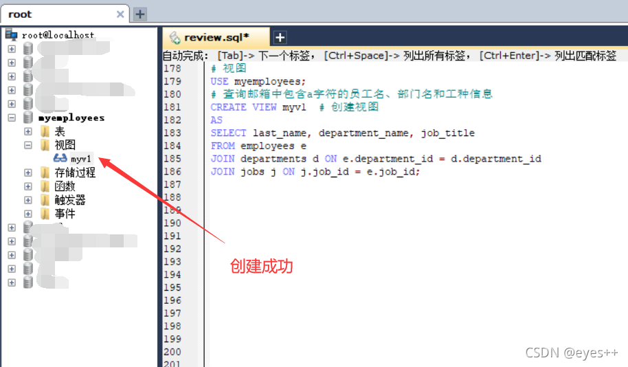Expand the database directly above myemployees
The image size is (628, 367).
pyautogui.click(x=12, y=104)
